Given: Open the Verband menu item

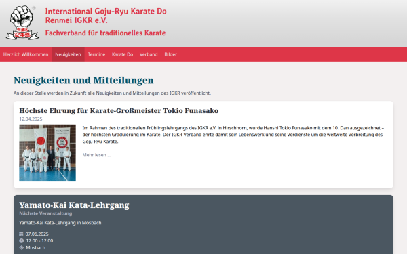Looking at the screenshot, I should pyautogui.click(x=149, y=54).
